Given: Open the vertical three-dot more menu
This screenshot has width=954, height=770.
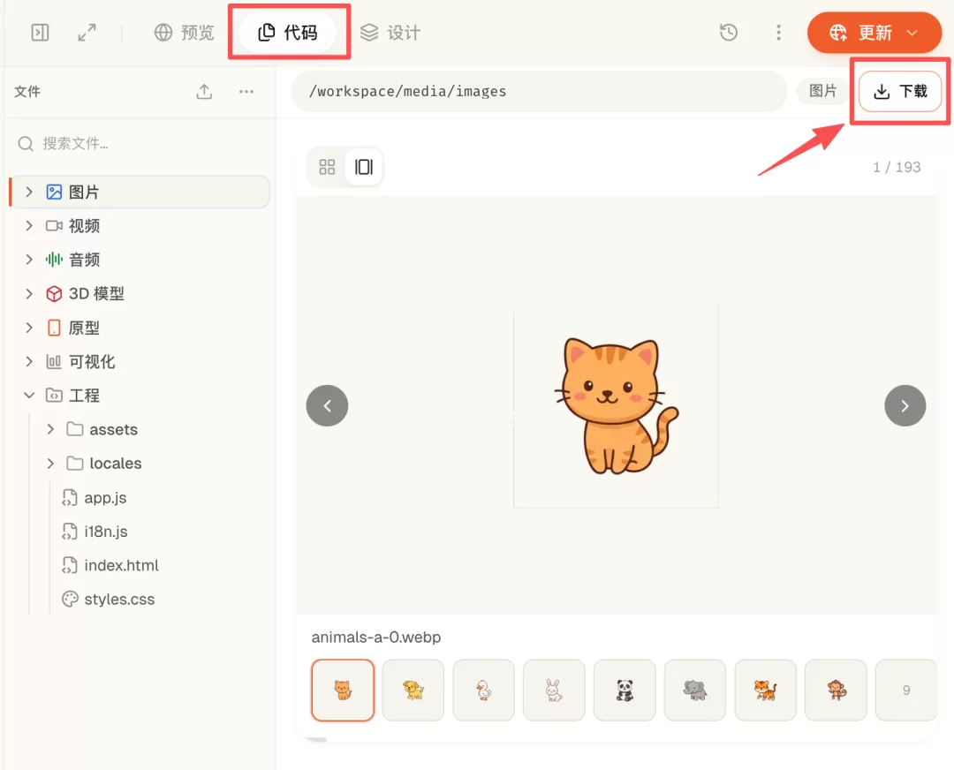Looking at the screenshot, I should [778, 33].
